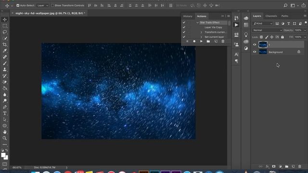This screenshot has width=308, height=173.
Task: Select the Clone Stamp tool
Action: coord(5,69)
